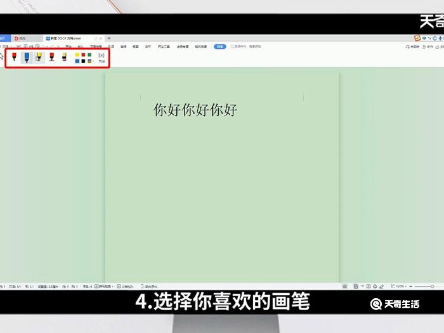Choose the yellow highlighter pen
The width and height of the screenshot is (444, 333).
point(39,57)
